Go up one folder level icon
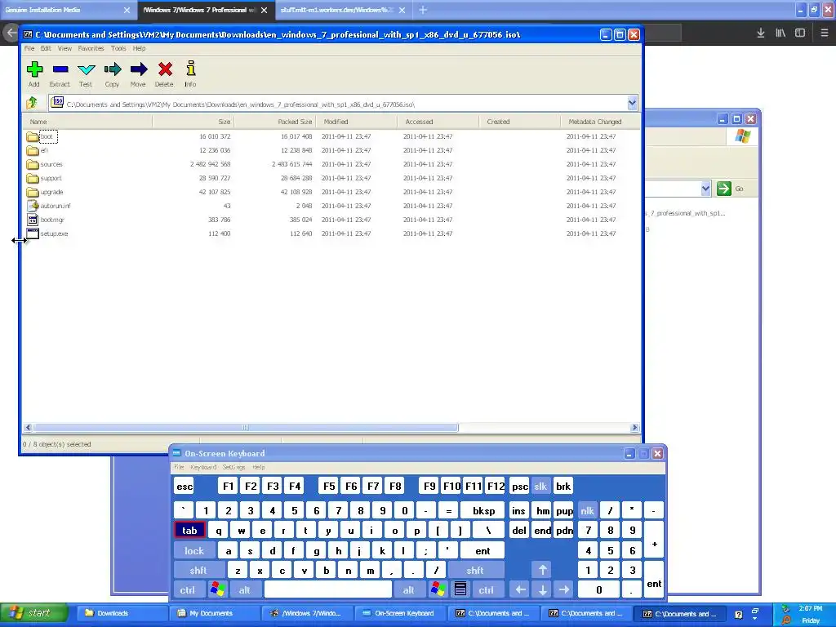This screenshot has width=836, height=627. click(x=32, y=102)
